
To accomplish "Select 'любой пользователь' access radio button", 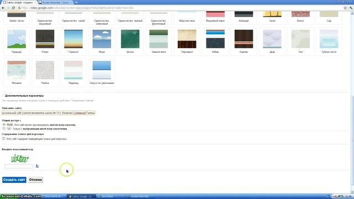I will click(4, 124).
